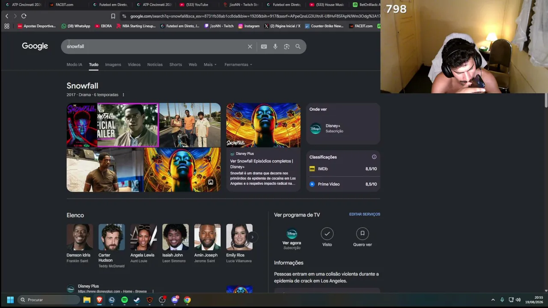
Task: Select the Tudo results tab
Action: pos(94,65)
